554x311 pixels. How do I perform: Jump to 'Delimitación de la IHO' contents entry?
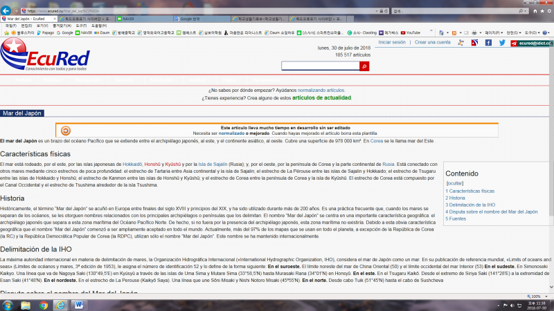472,205
